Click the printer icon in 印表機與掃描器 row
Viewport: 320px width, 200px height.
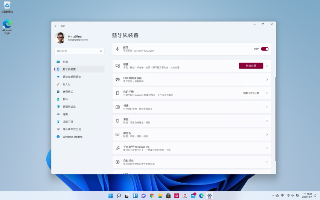click(x=117, y=79)
